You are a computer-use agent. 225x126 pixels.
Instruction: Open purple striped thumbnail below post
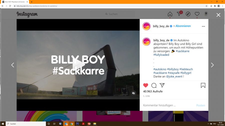pyautogui.click(x=178, y=116)
